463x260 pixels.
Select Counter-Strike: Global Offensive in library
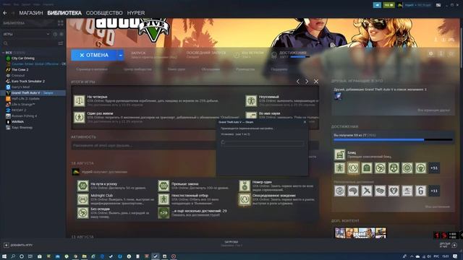pos(35,64)
